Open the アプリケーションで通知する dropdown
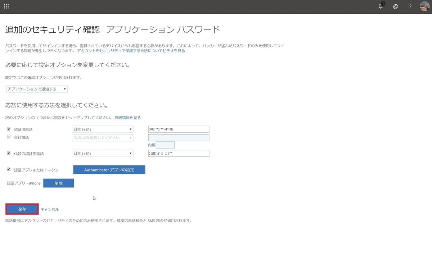 [x=36, y=89]
